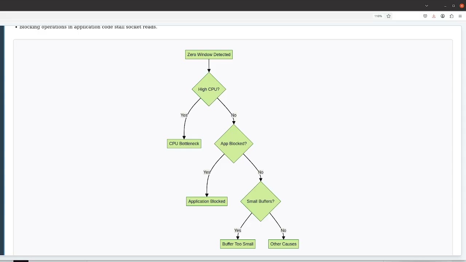Select the Zero Window Detected node

209,55
